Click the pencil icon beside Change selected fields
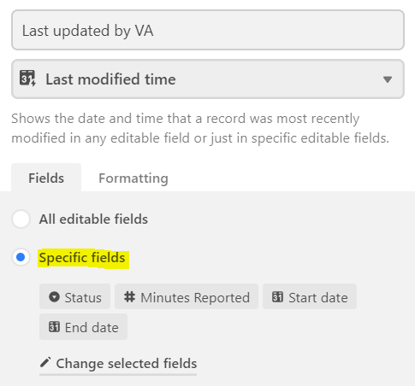 pyautogui.click(x=45, y=362)
